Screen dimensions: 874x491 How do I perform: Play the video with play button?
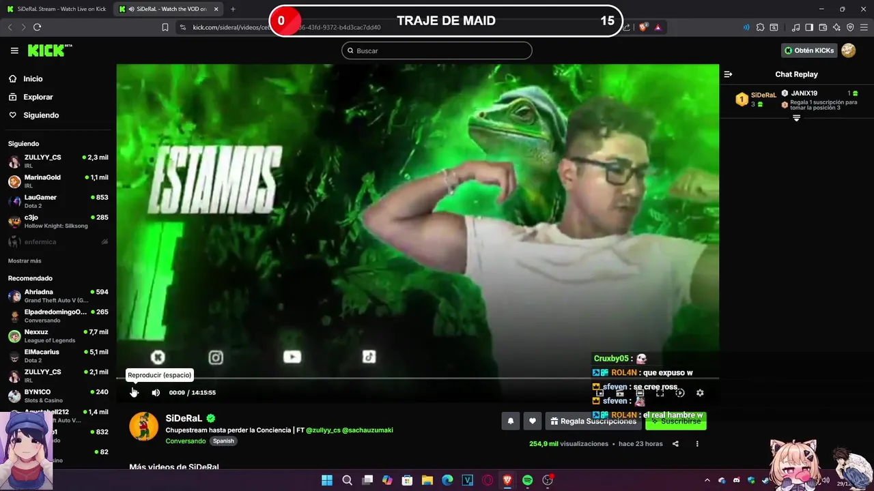[134, 392]
